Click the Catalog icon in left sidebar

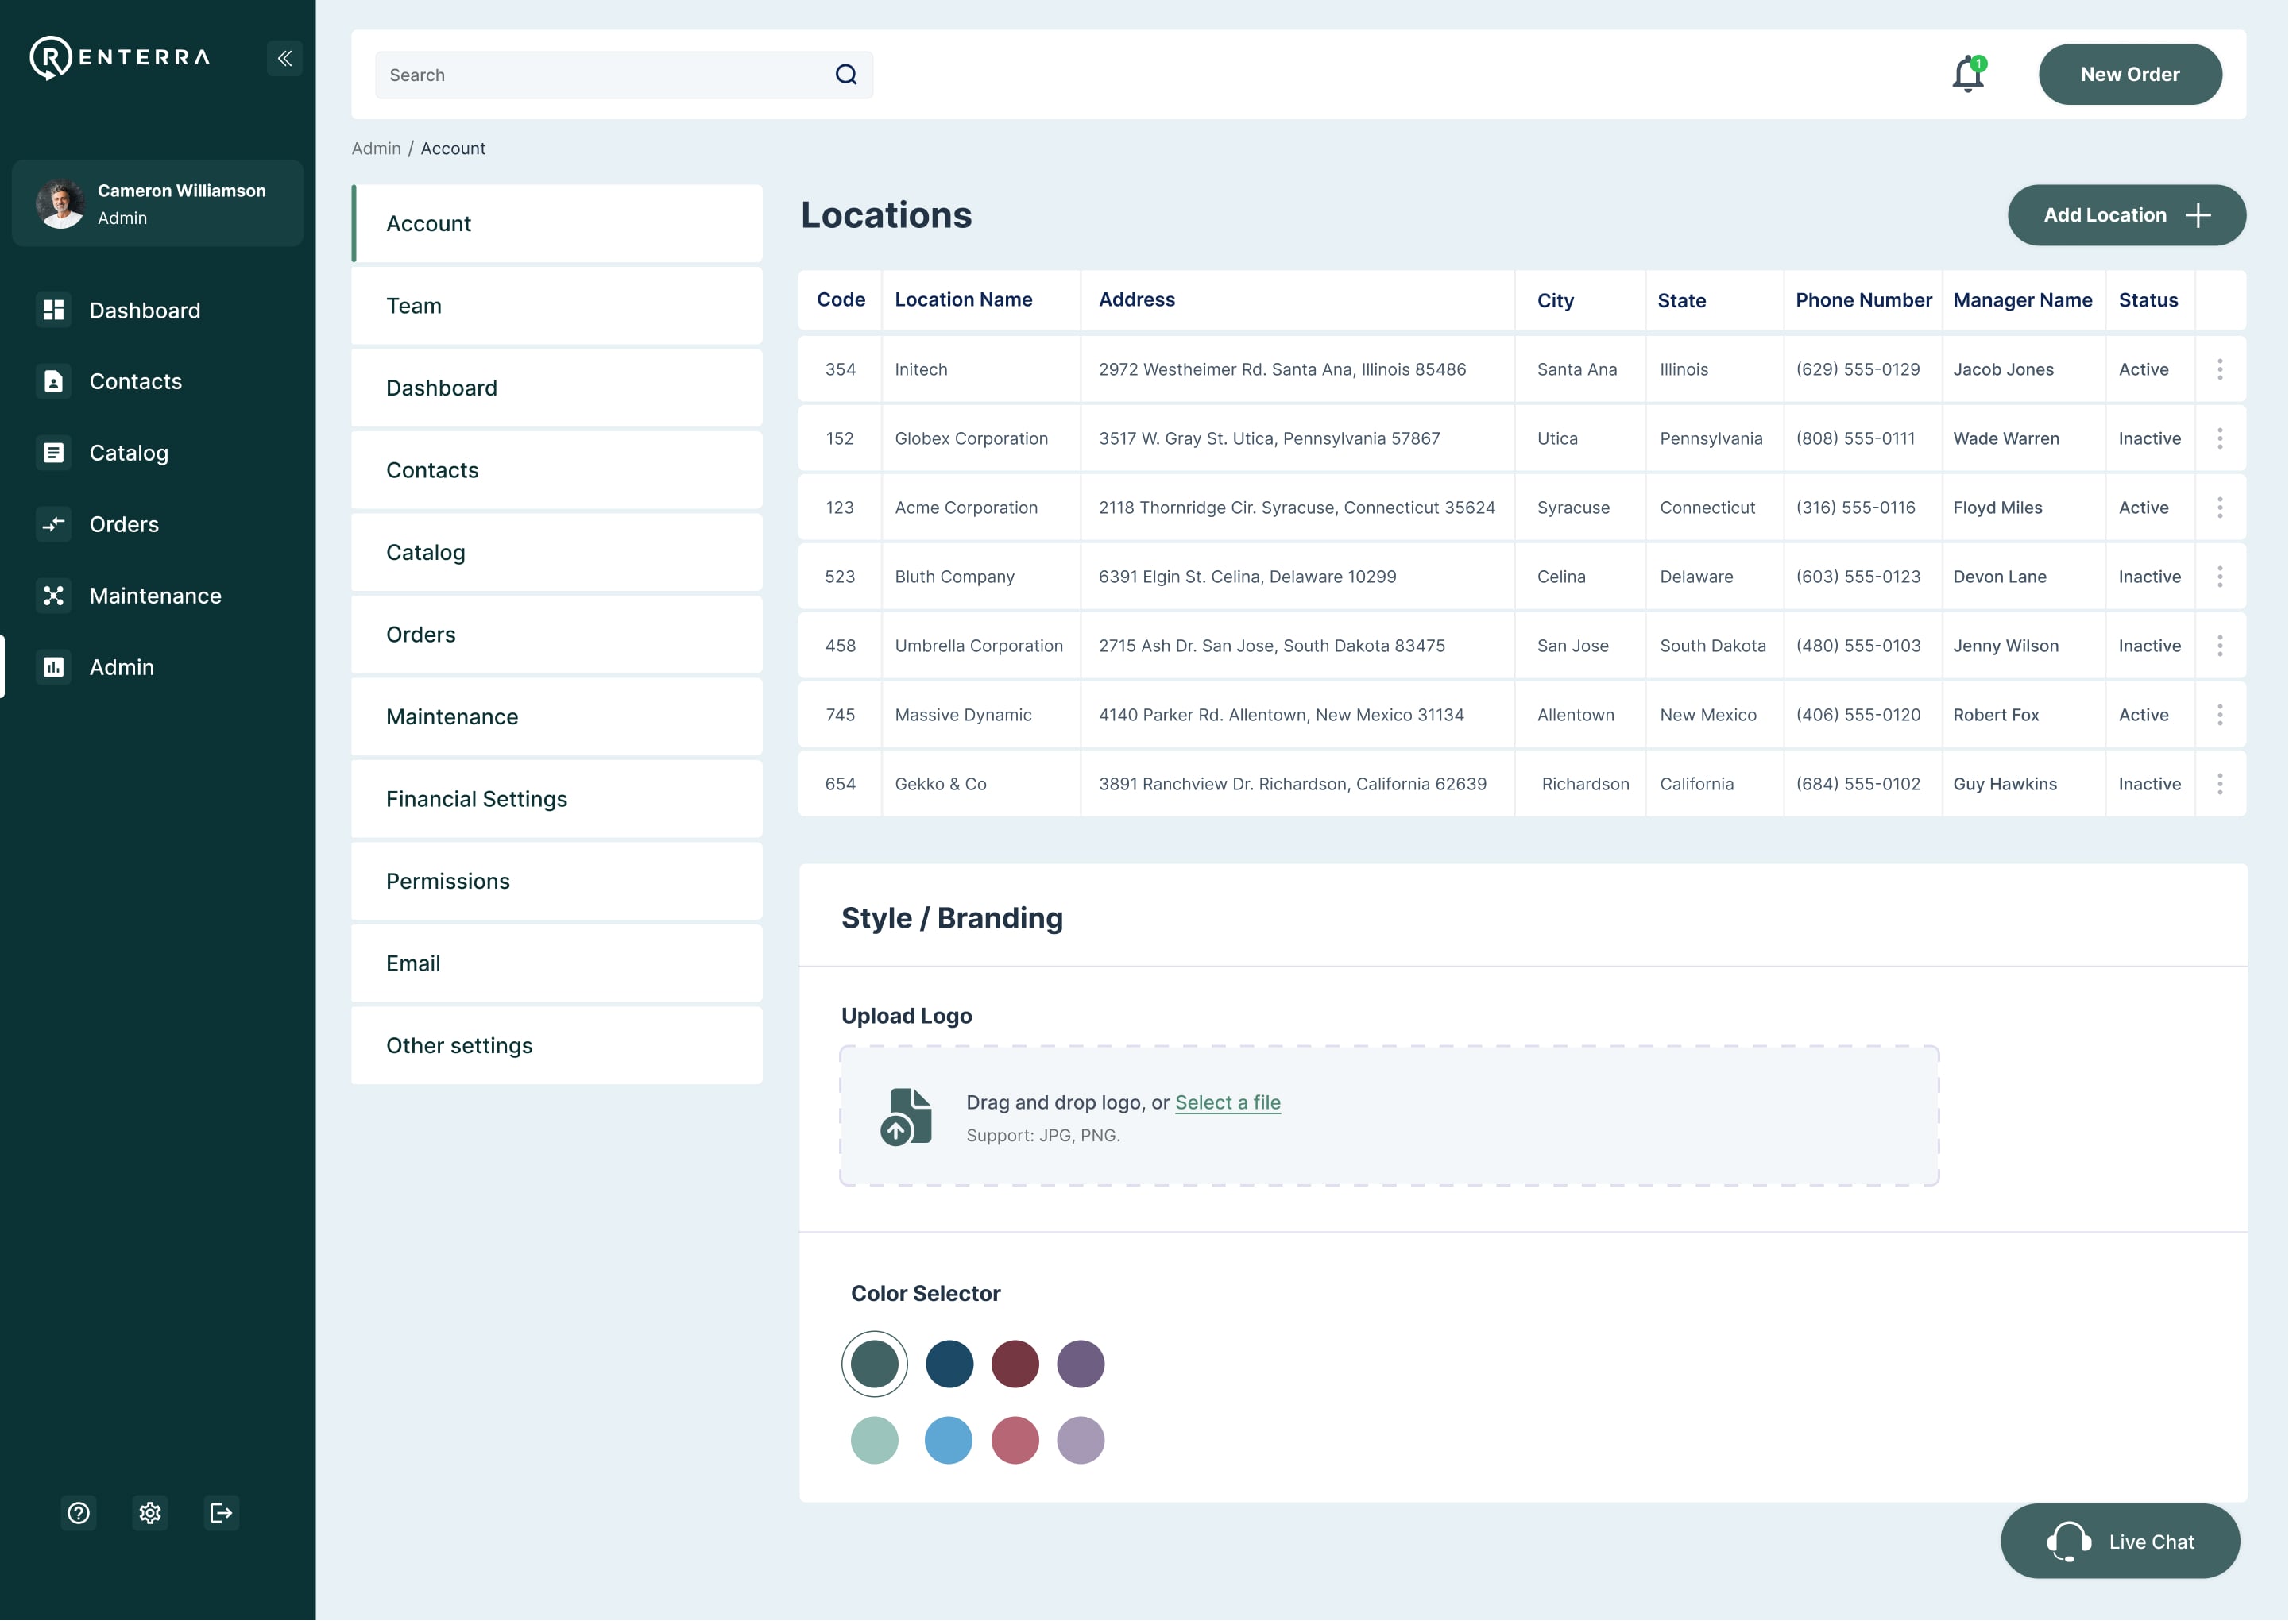coord(54,453)
